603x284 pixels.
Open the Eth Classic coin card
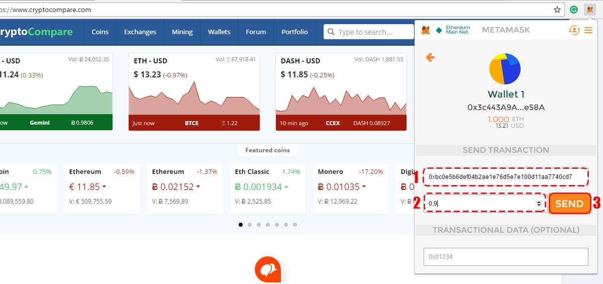coord(267,188)
